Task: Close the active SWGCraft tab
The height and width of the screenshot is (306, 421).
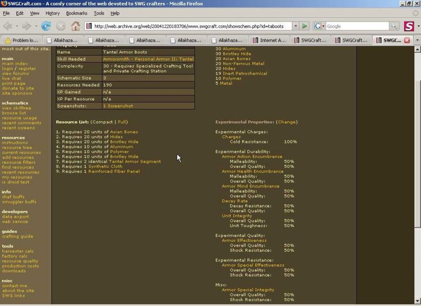Action: tap(406, 40)
